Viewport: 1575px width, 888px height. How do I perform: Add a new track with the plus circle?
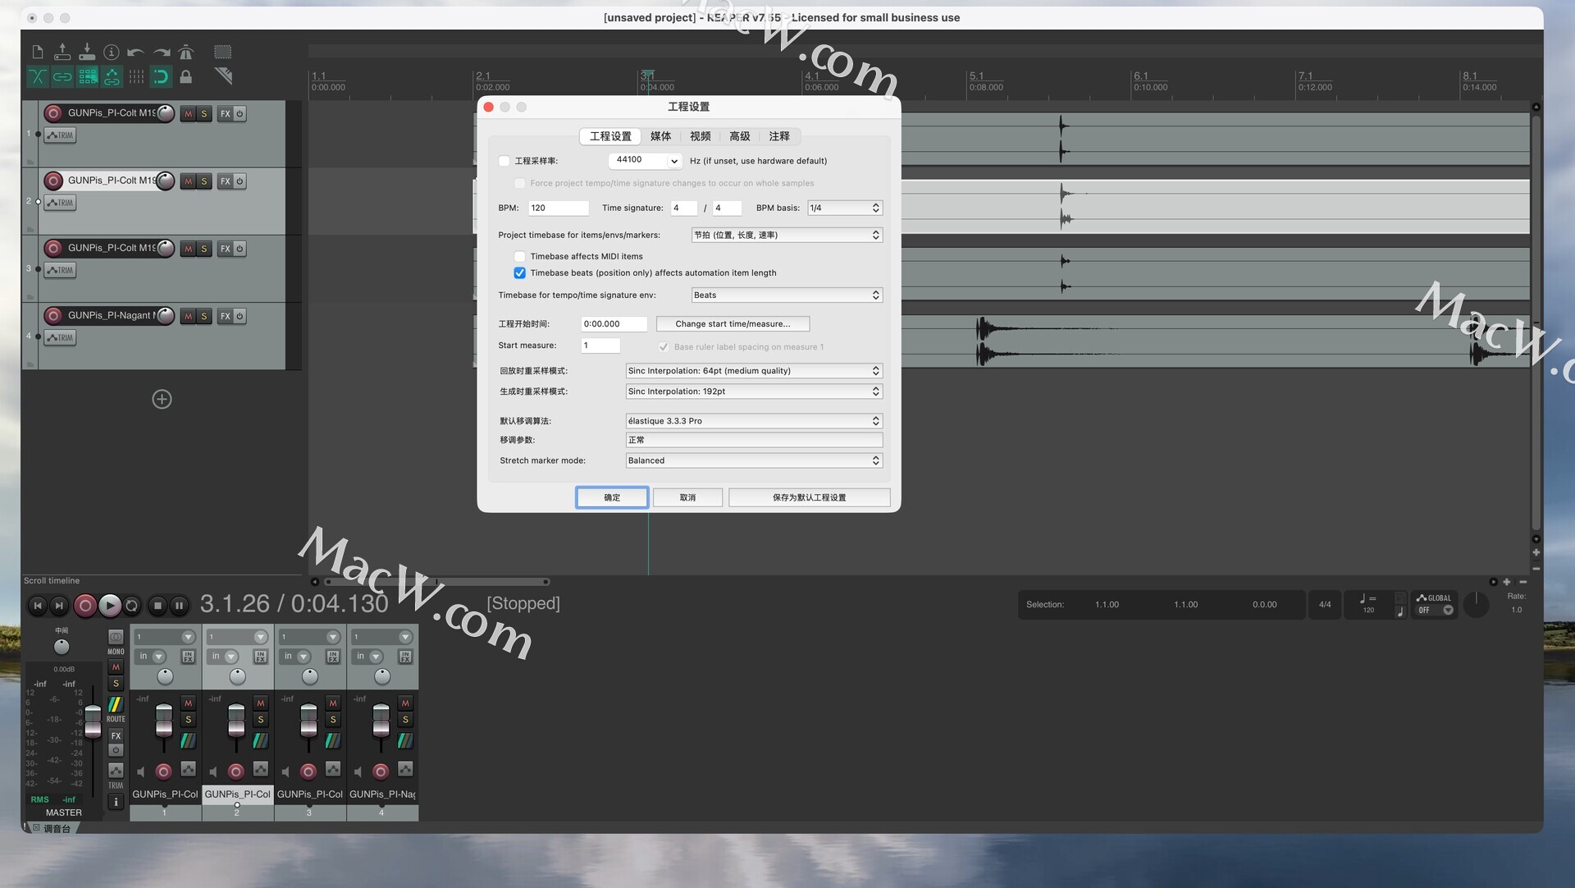coord(162,399)
